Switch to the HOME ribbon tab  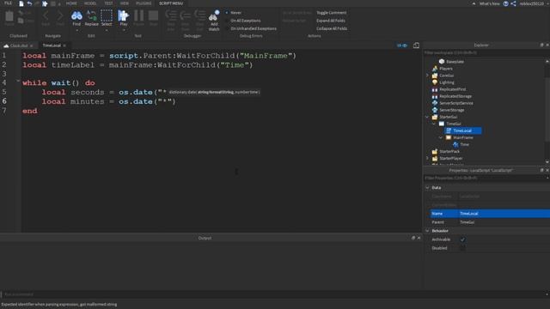click(x=71, y=3)
